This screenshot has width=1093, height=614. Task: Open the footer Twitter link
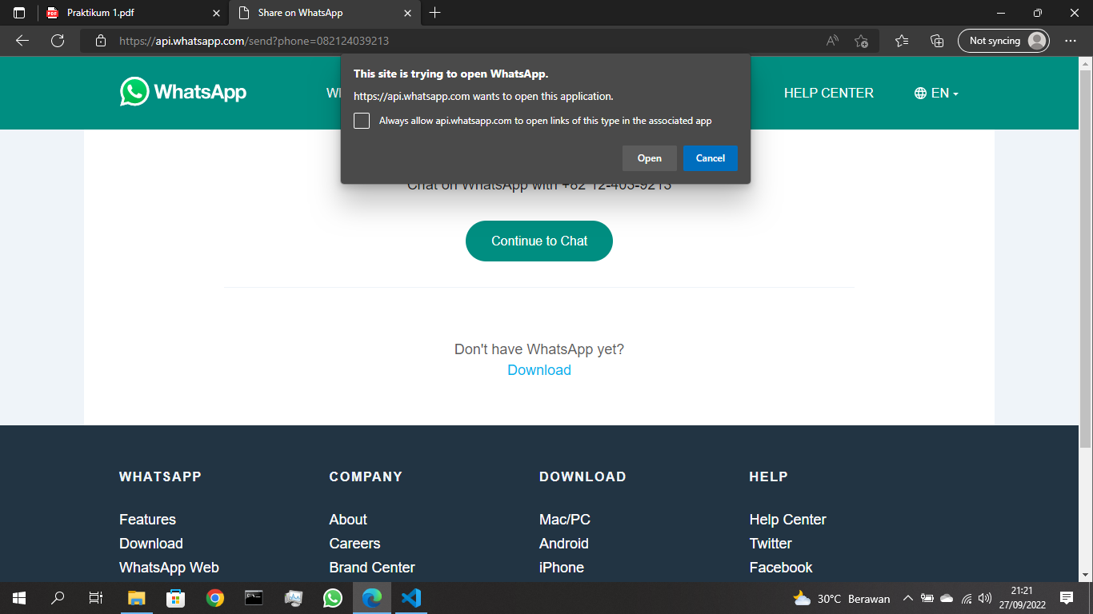pyautogui.click(x=771, y=544)
